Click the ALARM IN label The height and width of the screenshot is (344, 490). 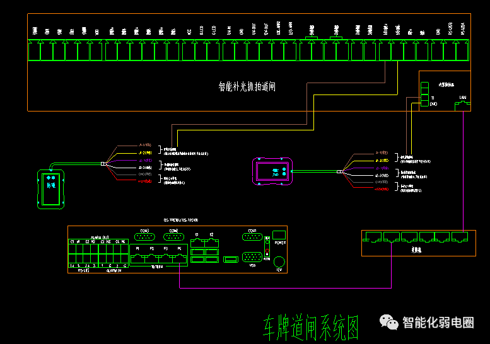[x=114, y=270]
